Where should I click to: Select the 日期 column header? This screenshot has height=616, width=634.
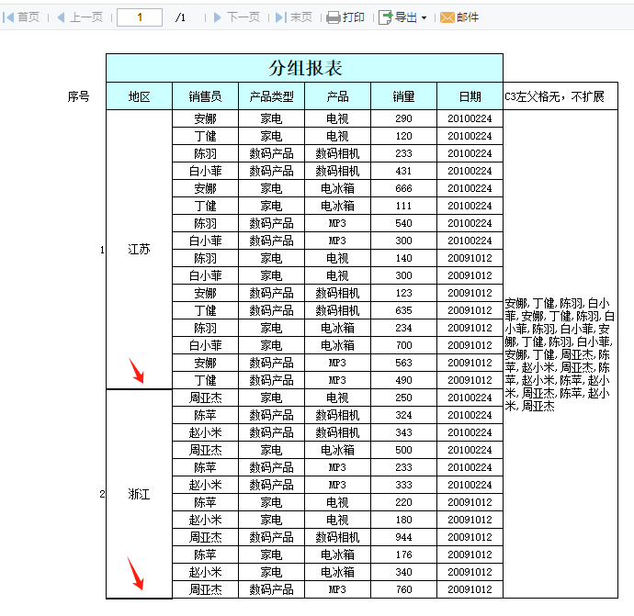point(470,96)
